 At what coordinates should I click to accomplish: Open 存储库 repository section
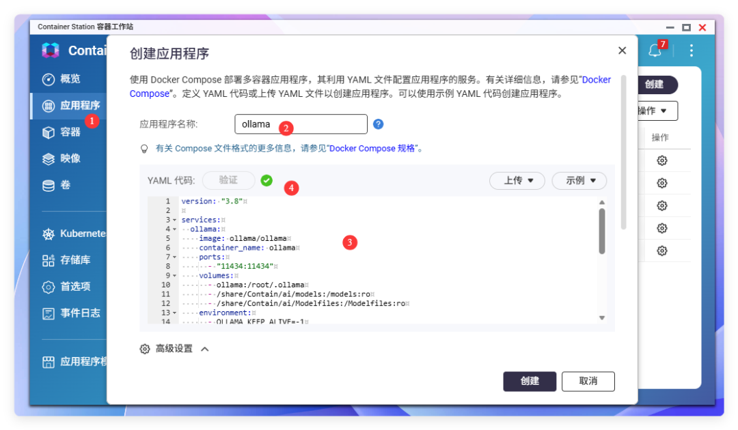66,260
